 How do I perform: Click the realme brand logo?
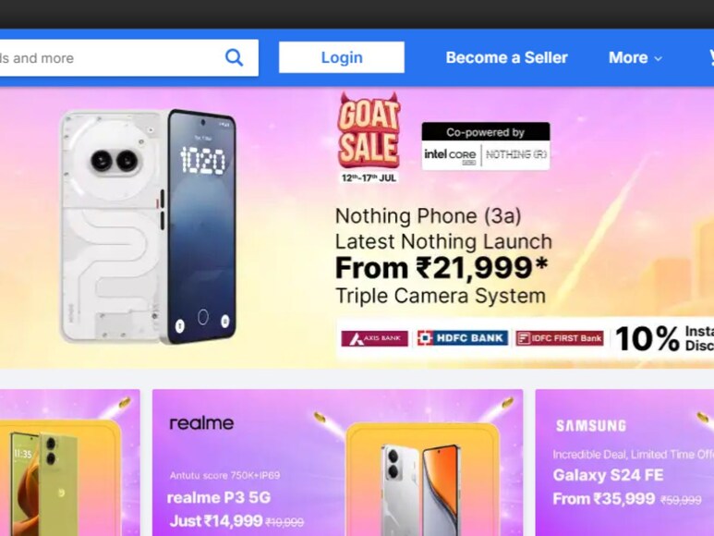click(201, 423)
